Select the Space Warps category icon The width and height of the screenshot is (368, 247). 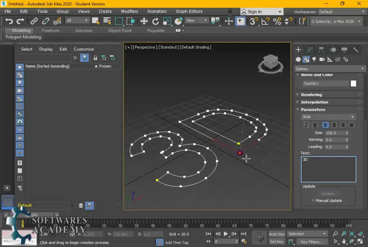[338, 59]
